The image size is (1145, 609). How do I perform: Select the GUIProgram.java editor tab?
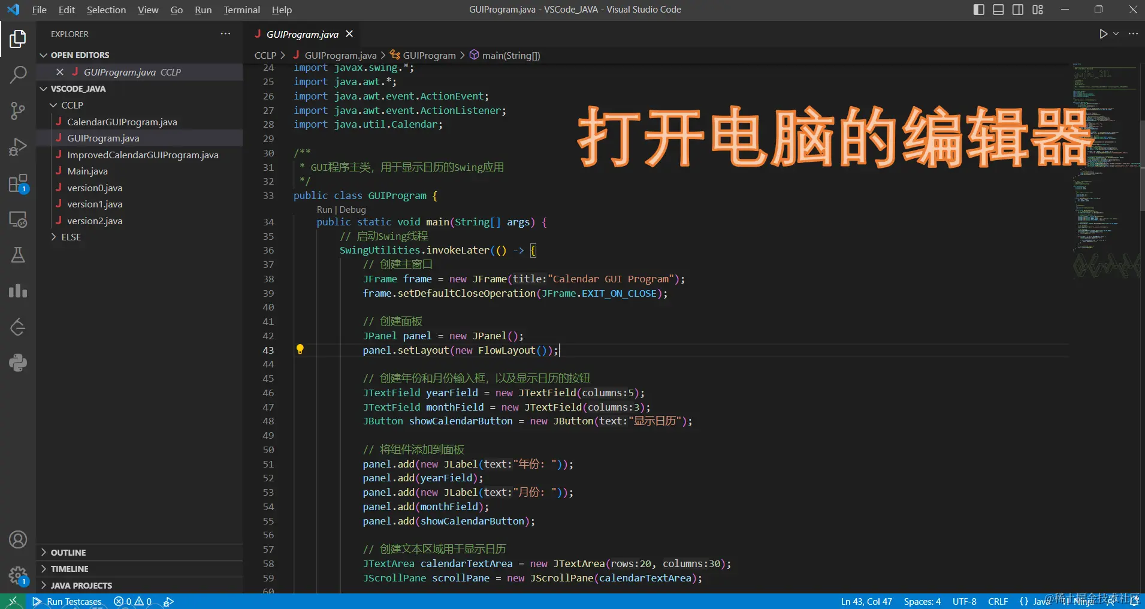(x=303, y=34)
